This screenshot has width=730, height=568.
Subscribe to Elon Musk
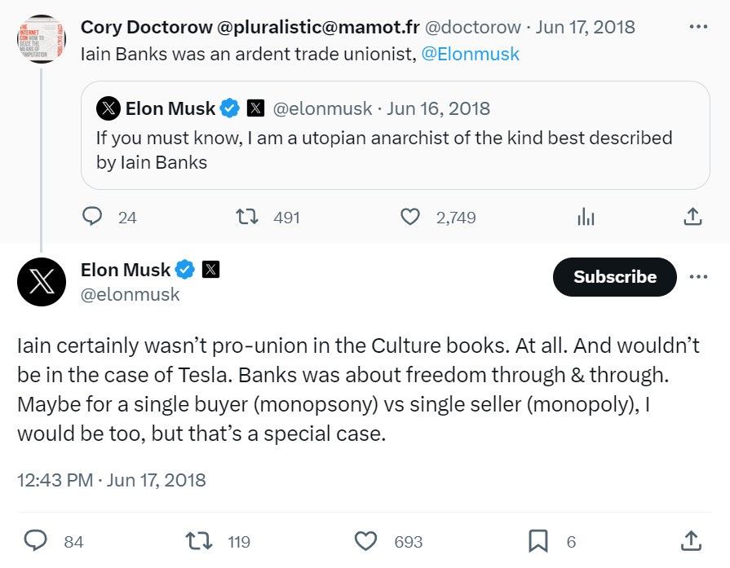[614, 277]
